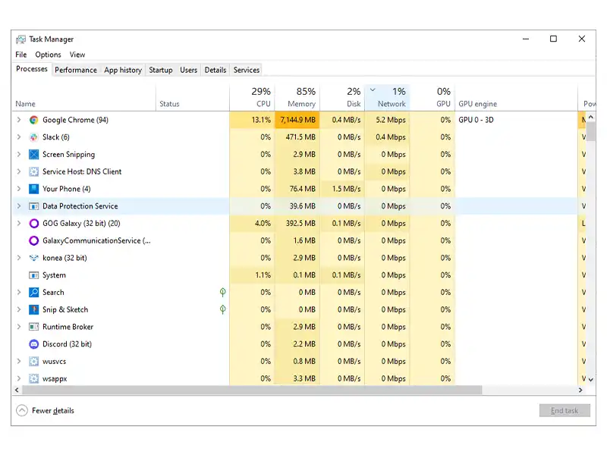Select the Discord (32 bit) process name

pos(67,344)
